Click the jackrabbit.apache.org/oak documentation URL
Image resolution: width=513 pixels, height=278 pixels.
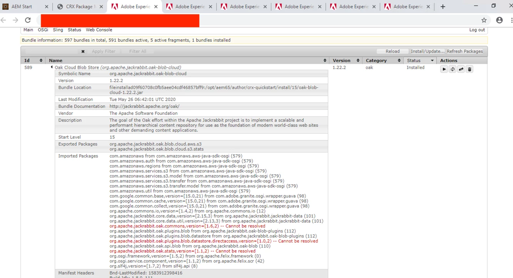click(x=144, y=106)
